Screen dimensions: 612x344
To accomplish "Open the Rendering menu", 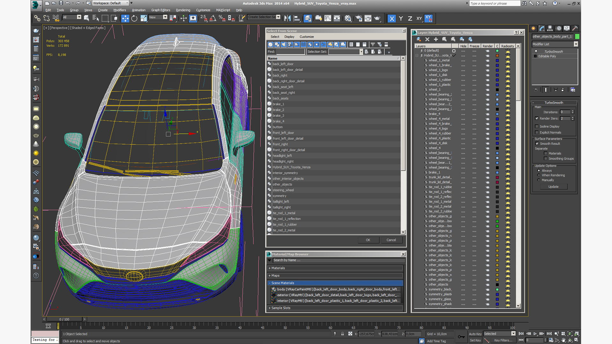I will (183, 10).
